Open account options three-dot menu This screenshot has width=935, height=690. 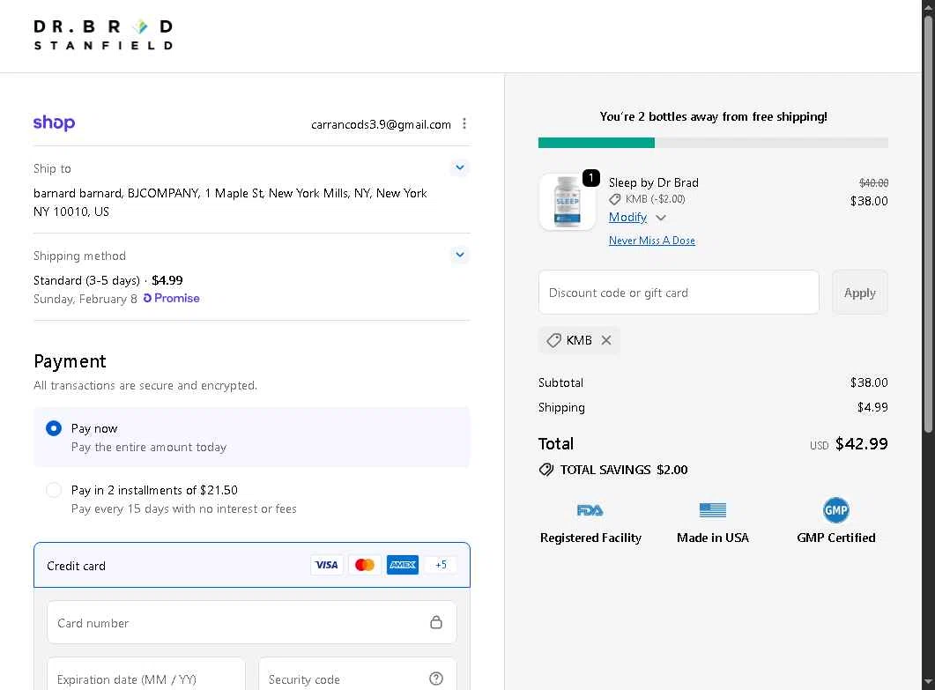pyautogui.click(x=464, y=123)
